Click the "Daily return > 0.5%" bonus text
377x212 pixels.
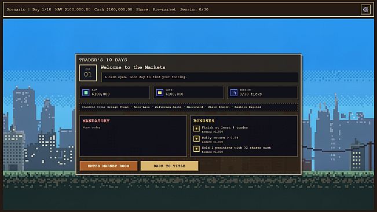point(219,138)
